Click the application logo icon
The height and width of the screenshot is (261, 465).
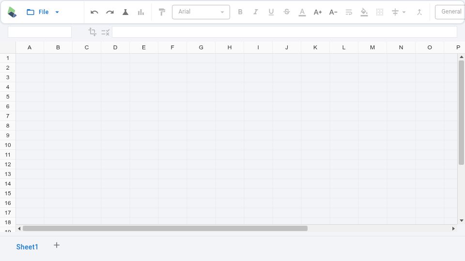[12, 12]
